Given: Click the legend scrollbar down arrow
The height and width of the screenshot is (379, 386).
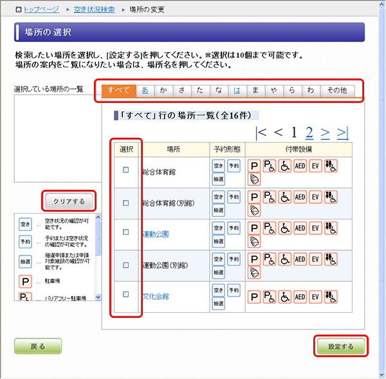Looking at the screenshot, I should click(x=98, y=297).
